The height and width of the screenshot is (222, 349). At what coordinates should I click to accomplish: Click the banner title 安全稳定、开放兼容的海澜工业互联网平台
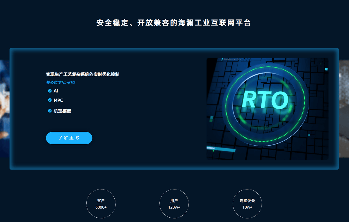click(x=174, y=22)
